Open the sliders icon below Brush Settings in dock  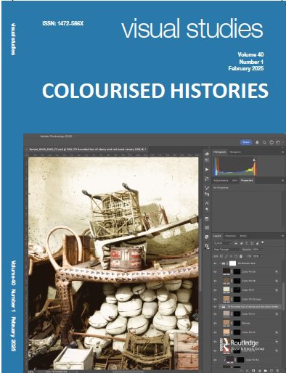point(207,194)
